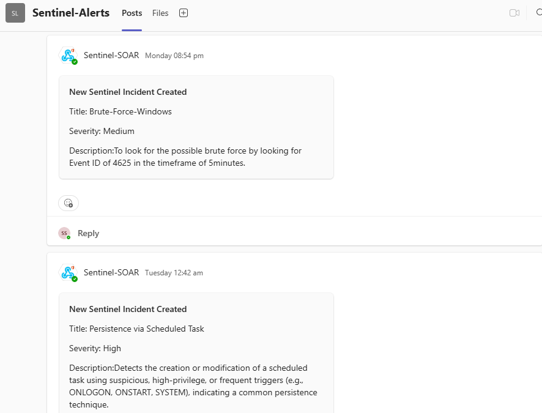The height and width of the screenshot is (413, 542).
Task: Open emoji reaction picker under Brute-Force post
Action: (69, 203)
